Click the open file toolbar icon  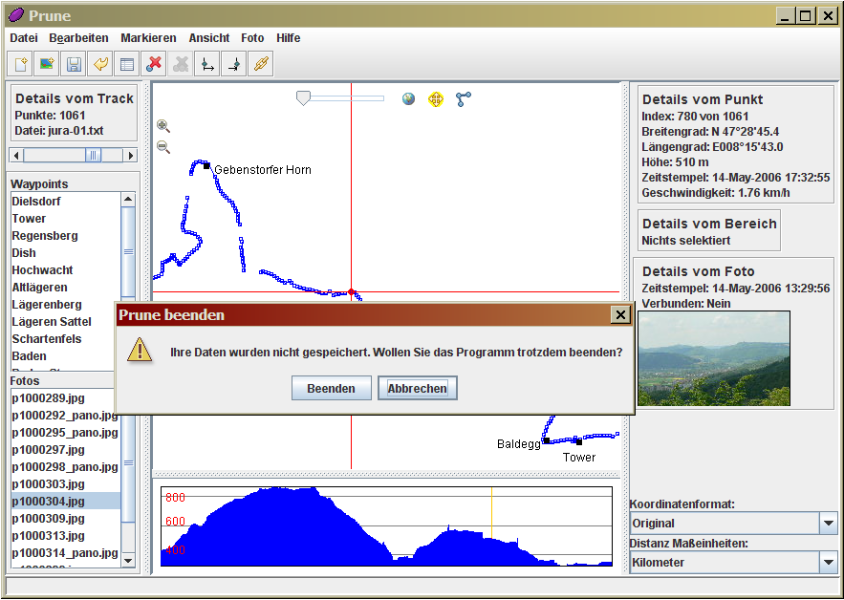click(19, 64)
